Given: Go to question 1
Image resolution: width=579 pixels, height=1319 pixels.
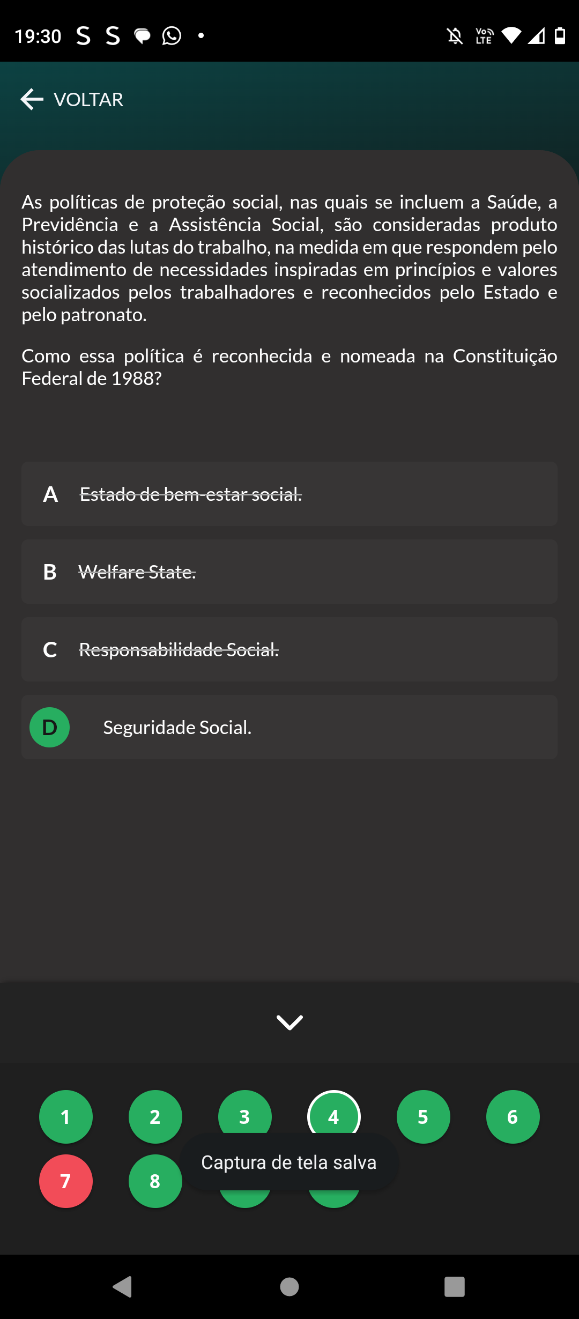Looking at the screenshot, I should (x=66, y=1116).
